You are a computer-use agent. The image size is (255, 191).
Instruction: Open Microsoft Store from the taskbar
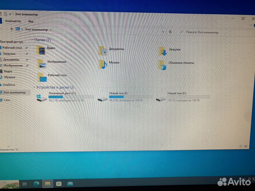[x=59, y=184]
